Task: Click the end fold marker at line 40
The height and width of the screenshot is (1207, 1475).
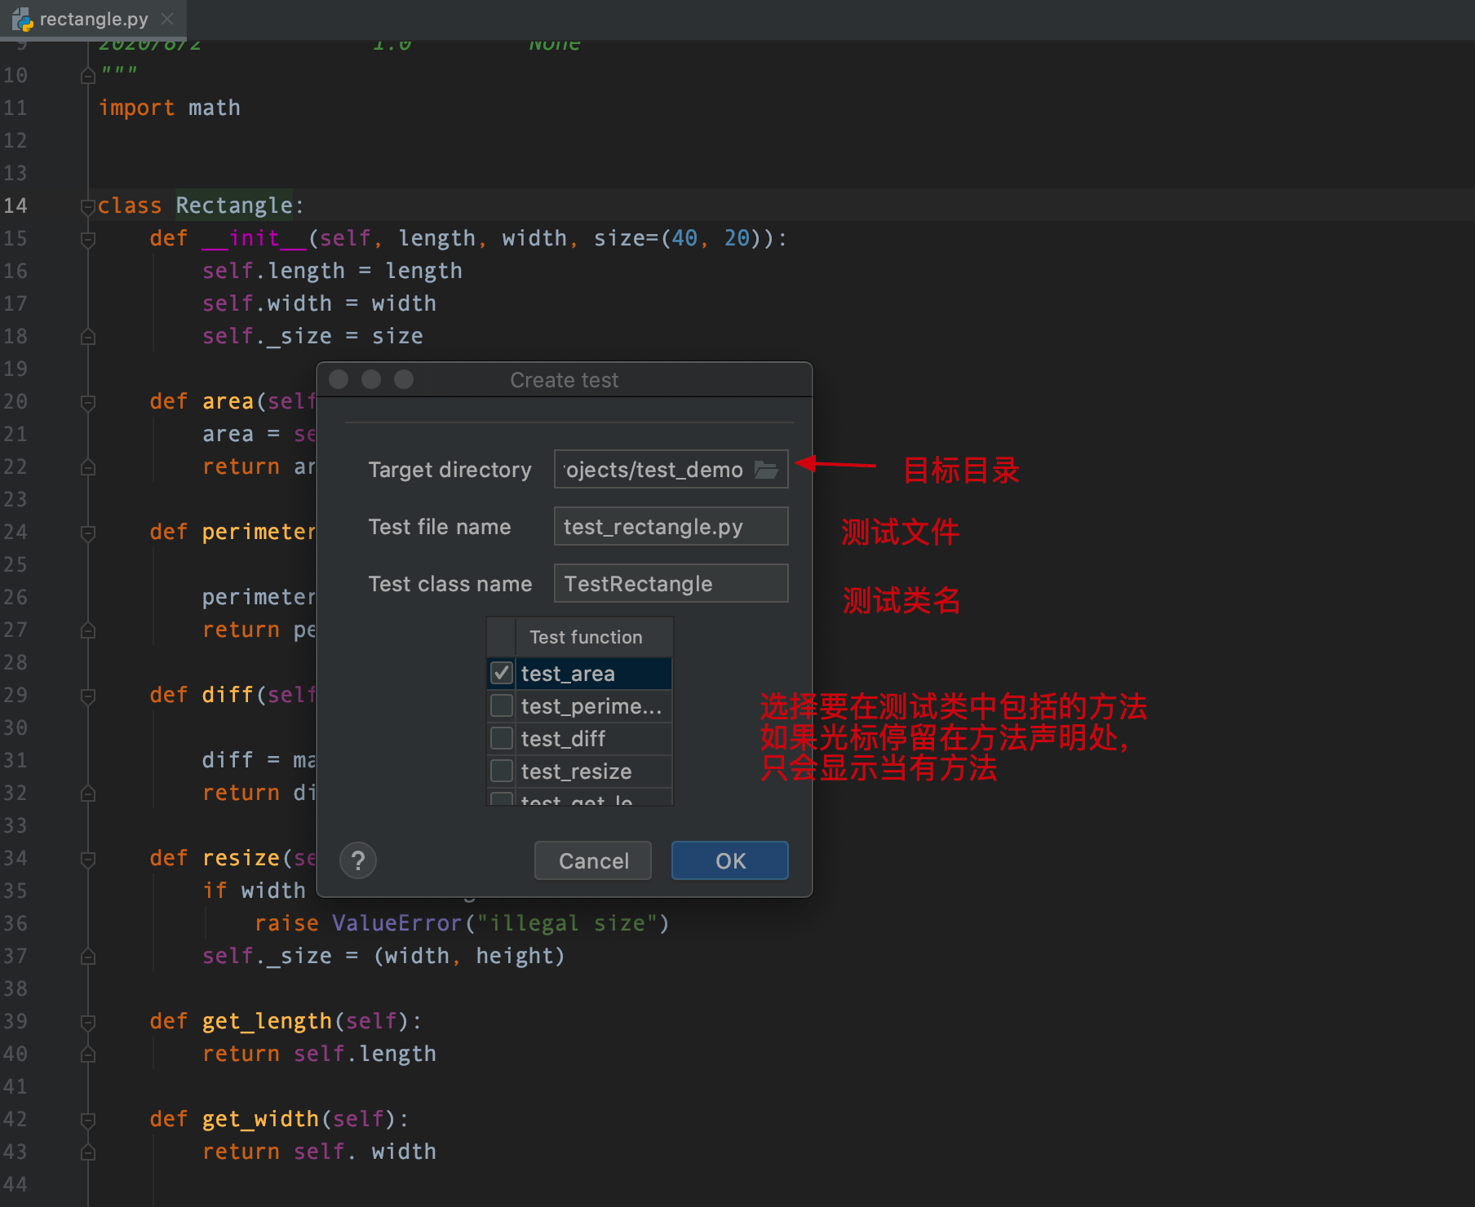Action: [x=88, y=1054]
